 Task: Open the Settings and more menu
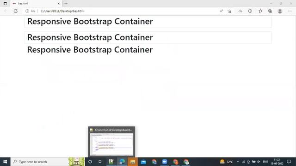(290, 11)
